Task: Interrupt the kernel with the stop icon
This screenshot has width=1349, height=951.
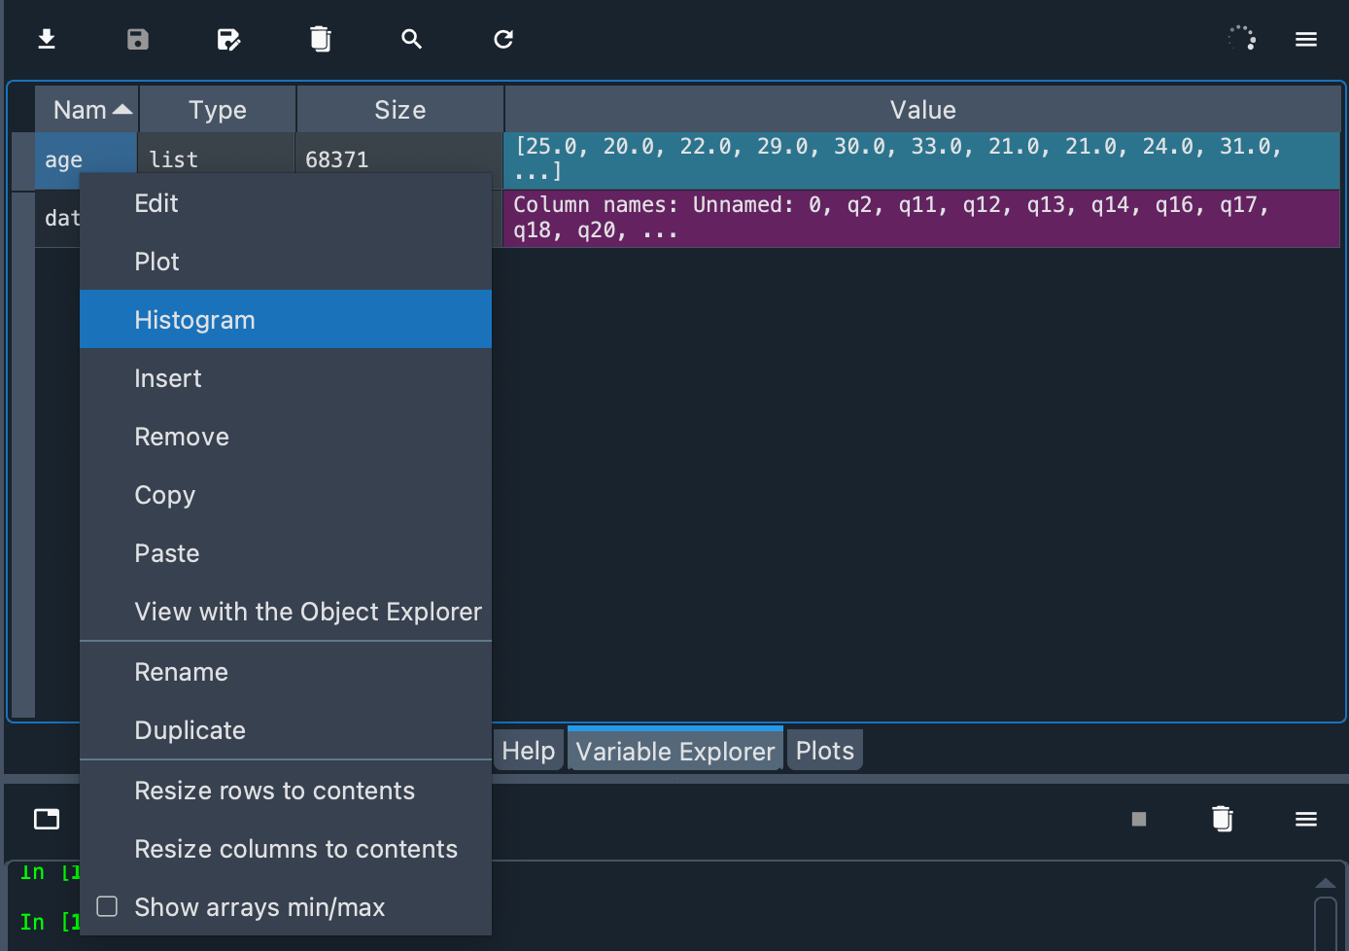Action: tap(1138, 819)
